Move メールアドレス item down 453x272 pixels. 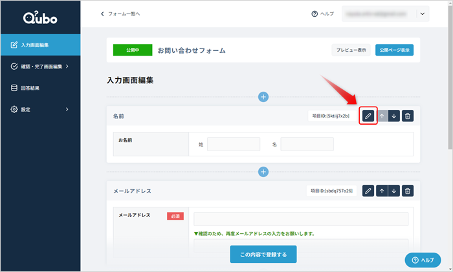[394, 191]
